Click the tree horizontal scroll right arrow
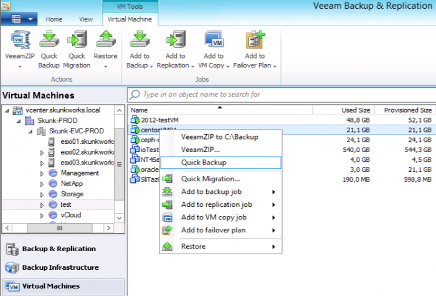The height and width of the screenshot is (296, 436). click(x=109, y=228)
